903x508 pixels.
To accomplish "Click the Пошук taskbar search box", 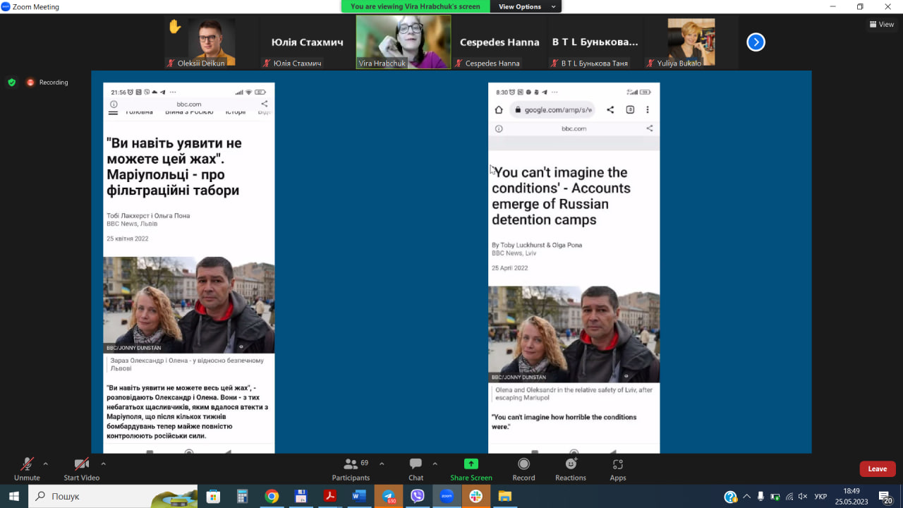I will tap(113, 496).
